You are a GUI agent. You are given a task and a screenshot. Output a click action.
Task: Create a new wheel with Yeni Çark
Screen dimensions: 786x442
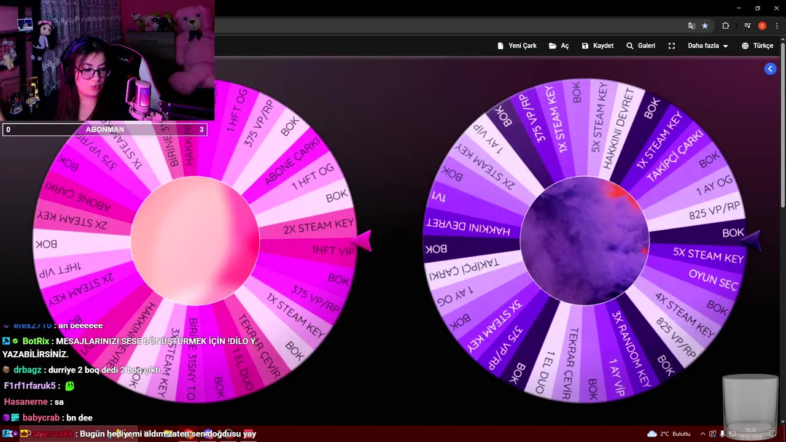point(517,46)
